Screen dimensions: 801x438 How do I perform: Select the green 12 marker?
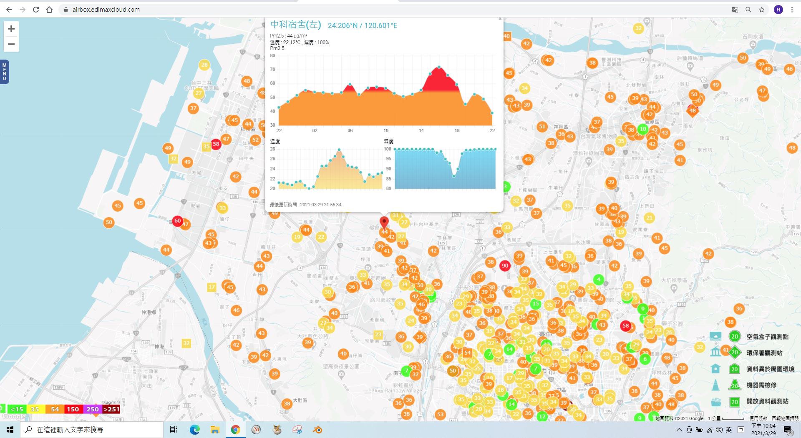coord(542,416)
